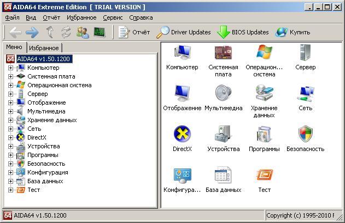
Task: Expand the Сервер tree node
Action: 10,94
